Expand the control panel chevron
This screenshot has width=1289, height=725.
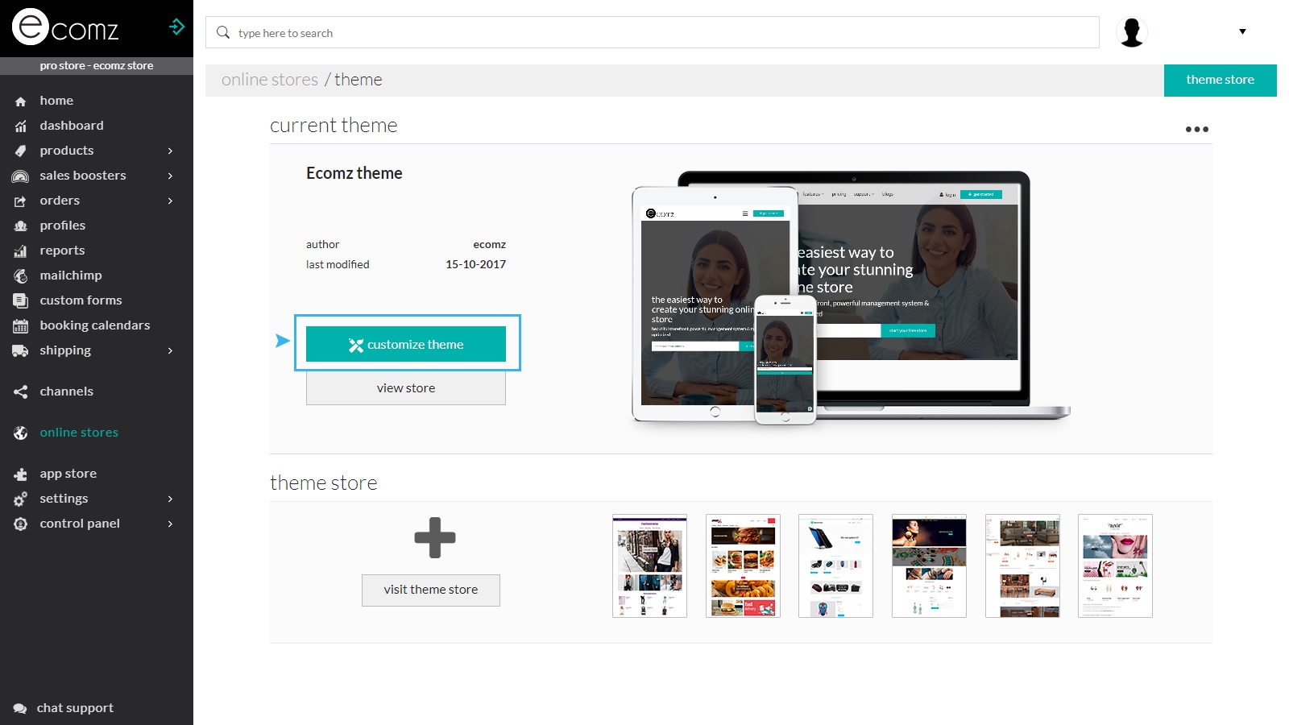170,524
